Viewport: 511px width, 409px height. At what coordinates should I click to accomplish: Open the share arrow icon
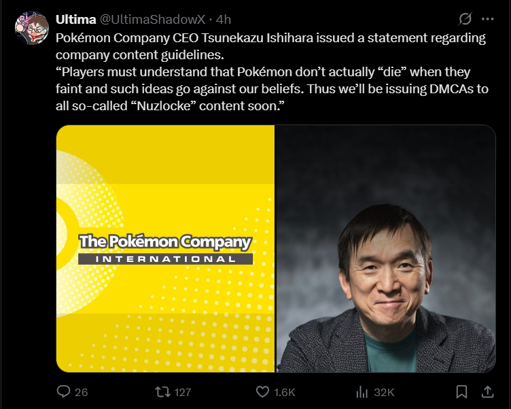point(487,392)
